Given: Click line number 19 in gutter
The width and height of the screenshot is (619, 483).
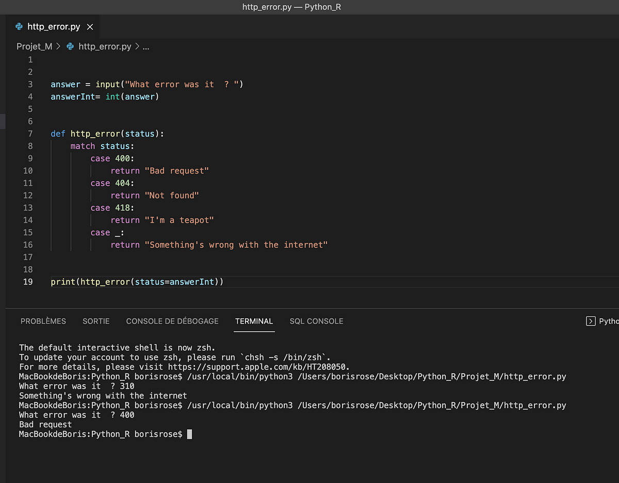Looking at the screenshot, I should [28, 282].
